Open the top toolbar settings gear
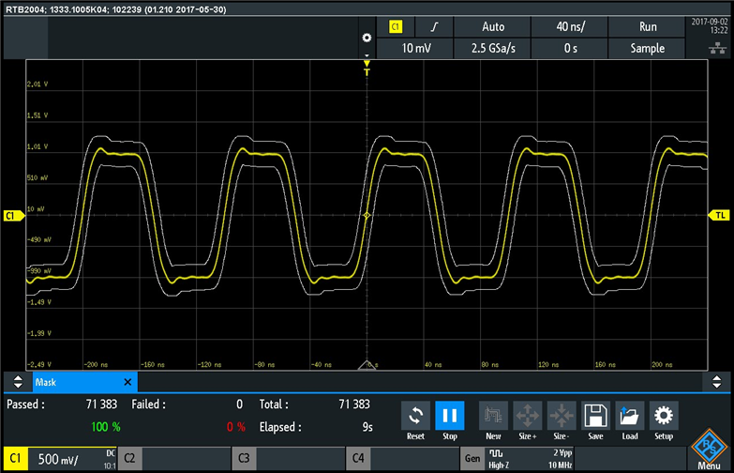Viewport: 734px width, 473px height. pyautogui.click(x=367, y=38)
